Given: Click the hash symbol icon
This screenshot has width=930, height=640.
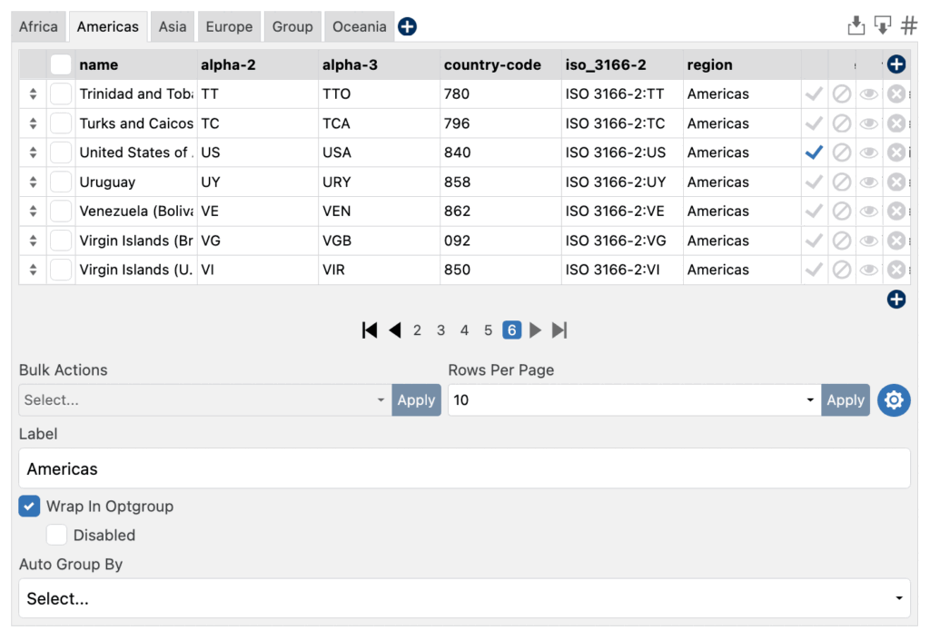Looking at the screenshot, I should point(908,25).
